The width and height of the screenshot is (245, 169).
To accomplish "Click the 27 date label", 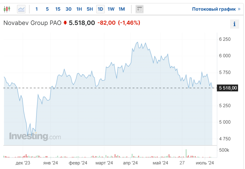I will pos(182,163).
